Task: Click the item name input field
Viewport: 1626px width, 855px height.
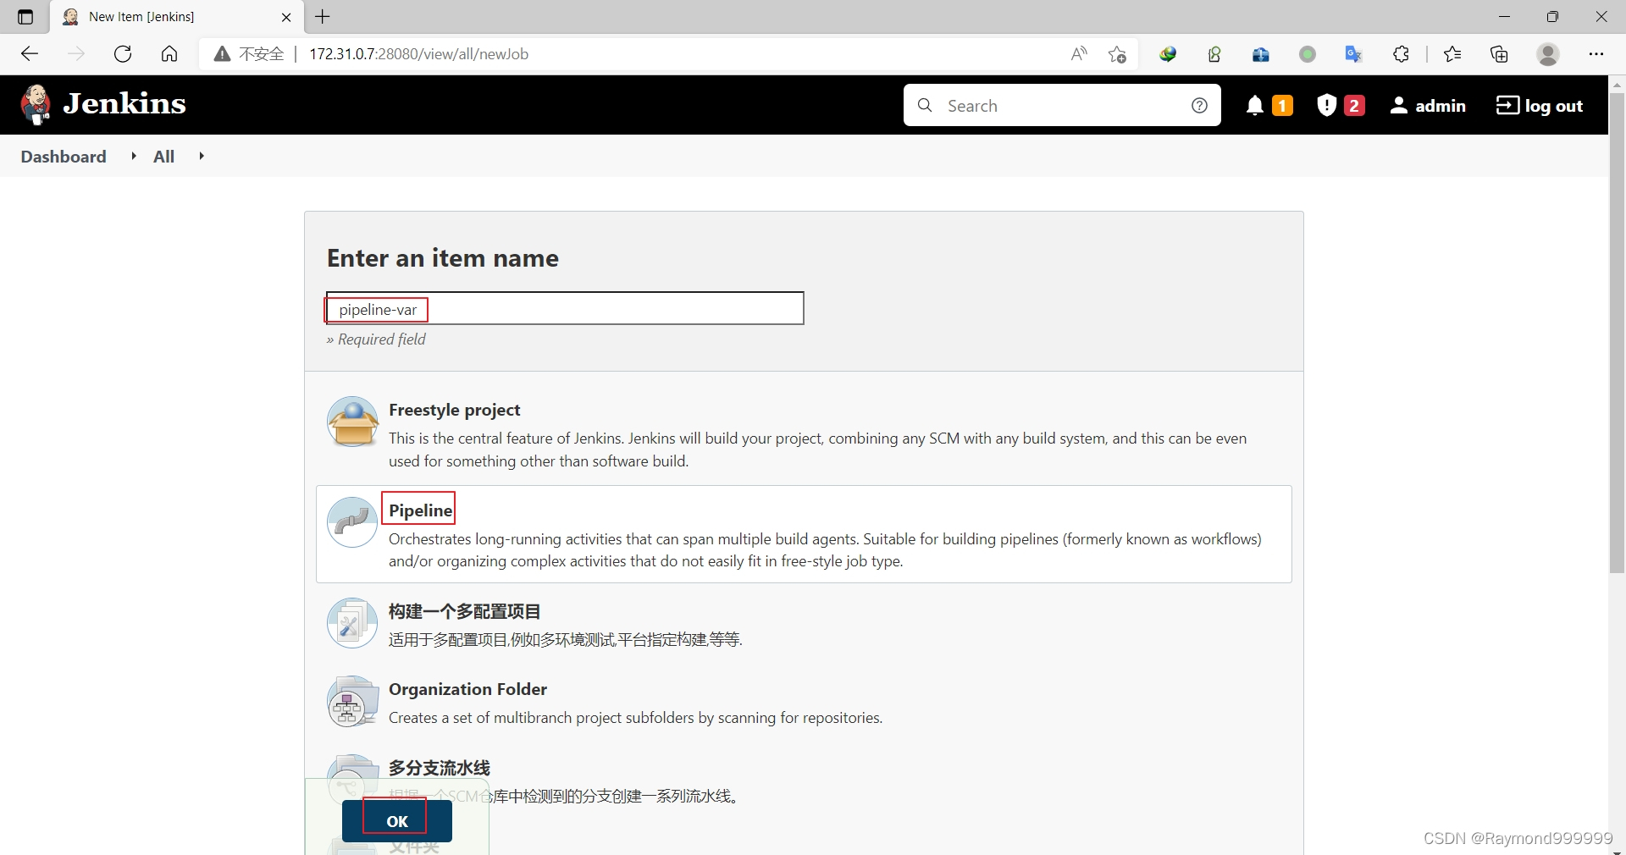Action: tap(565, 308)
